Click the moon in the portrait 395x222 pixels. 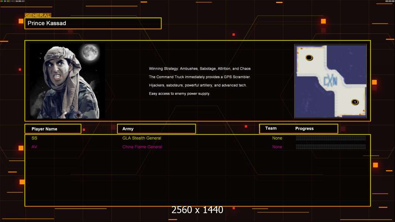coord(90,52)
